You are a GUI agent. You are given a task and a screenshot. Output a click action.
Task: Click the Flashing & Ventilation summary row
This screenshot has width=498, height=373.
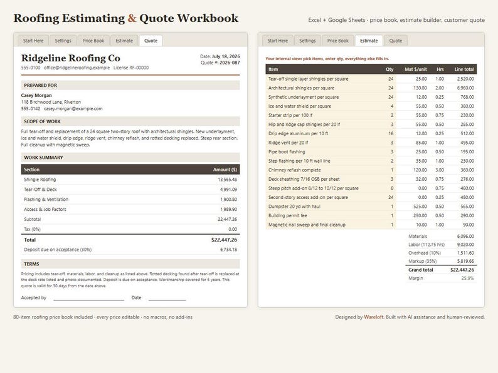click(x=130, y=200)
